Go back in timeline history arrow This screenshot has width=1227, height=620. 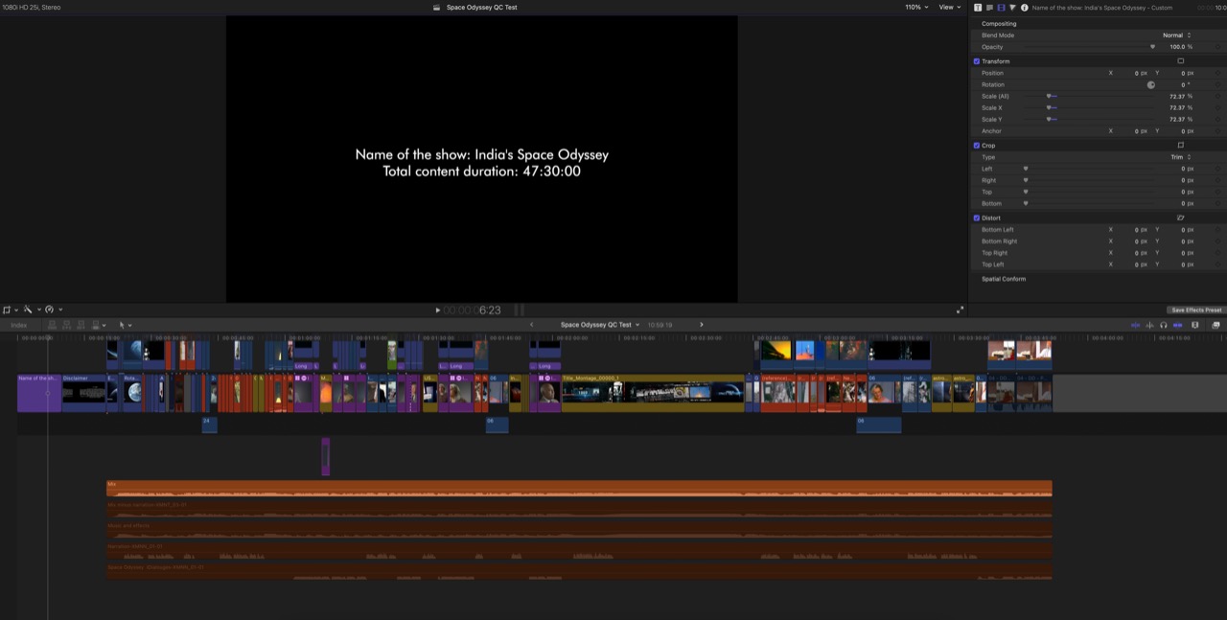532,325
